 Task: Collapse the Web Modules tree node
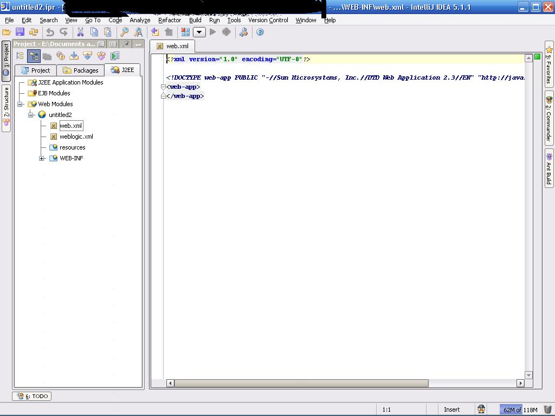pos(20,104)
